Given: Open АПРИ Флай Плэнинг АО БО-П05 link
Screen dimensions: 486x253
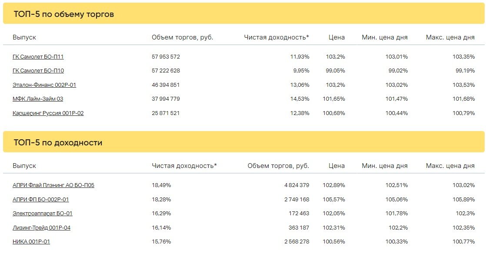Looking at the screenshot, I should [x=53, y=185].
